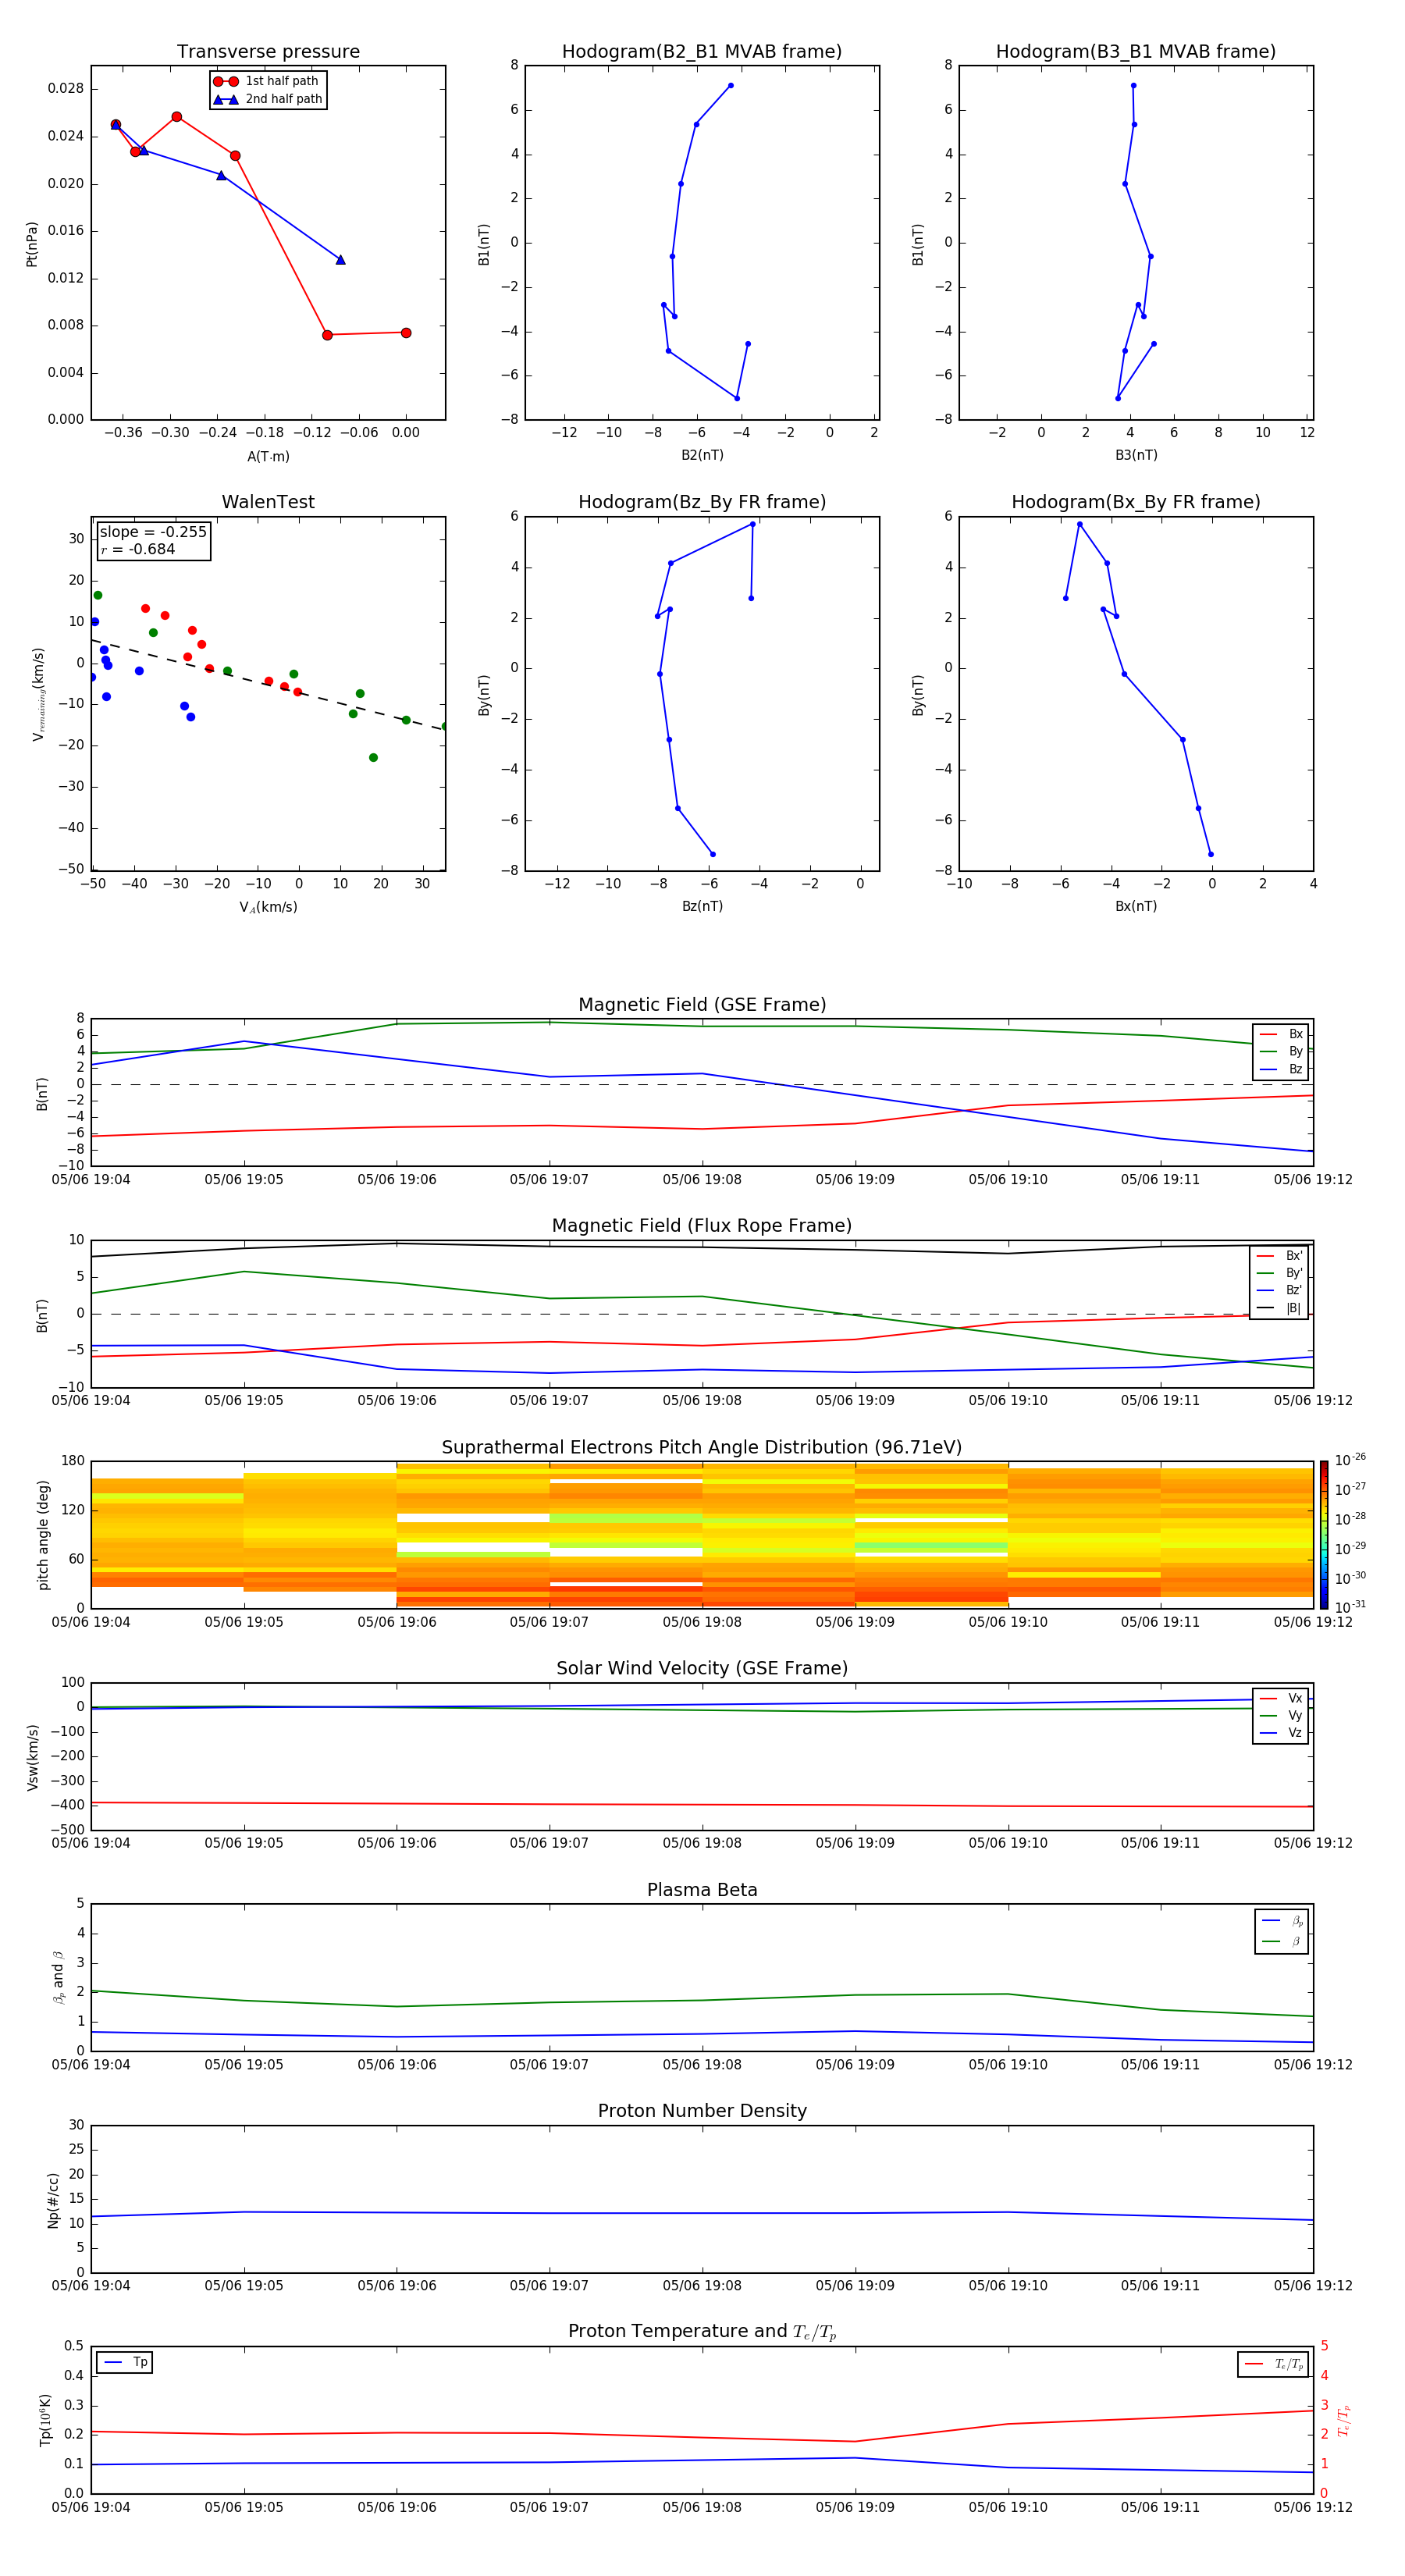The image size is (1405, 2576).
Task: Click the 0.028 tick on transverse pressure axis
Action: [65, 89]
